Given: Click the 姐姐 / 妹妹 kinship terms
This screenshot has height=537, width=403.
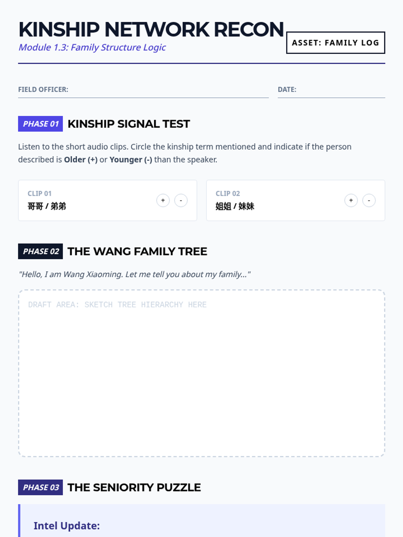Looking at the screenshot, I should point(235,206).
